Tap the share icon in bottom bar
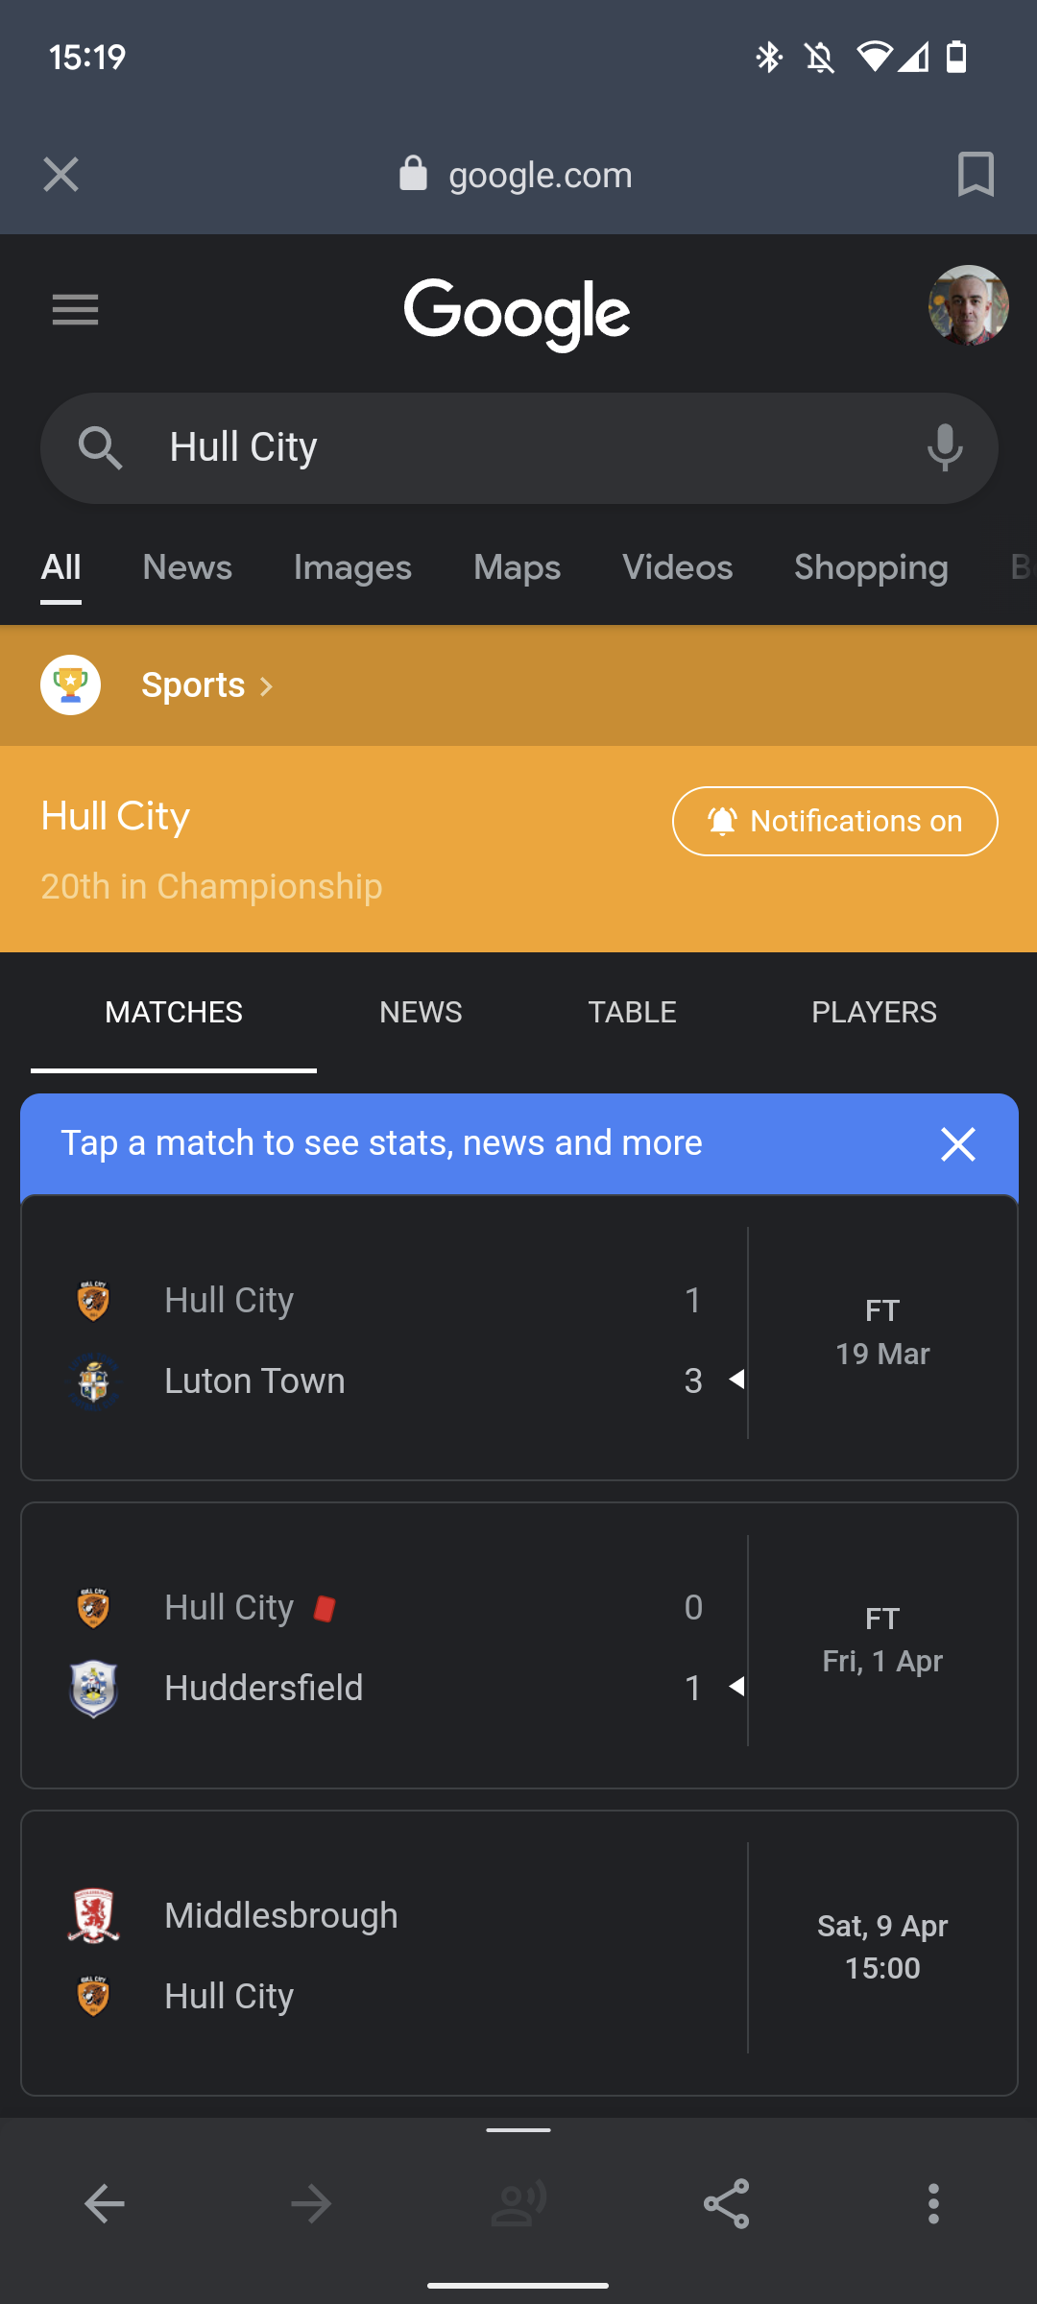This screenshot has height=2304, width=1037. pyautogui.click(x=726, y=2203)
